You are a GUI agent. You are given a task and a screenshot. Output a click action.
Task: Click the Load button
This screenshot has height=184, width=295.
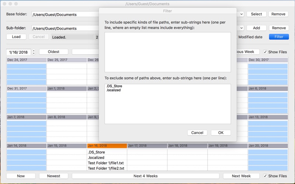click(16, 37)
